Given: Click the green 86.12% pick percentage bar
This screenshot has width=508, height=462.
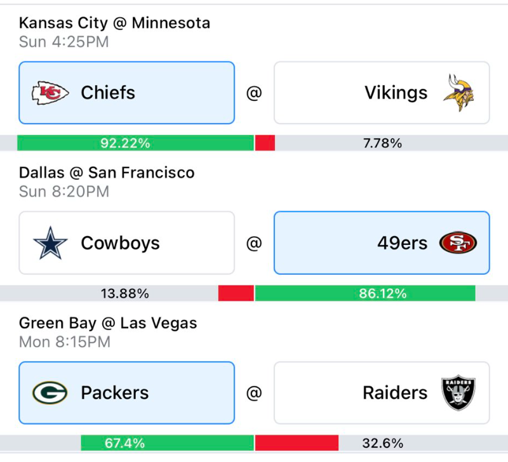Looking at the screenshot, I should coord(365,293).
